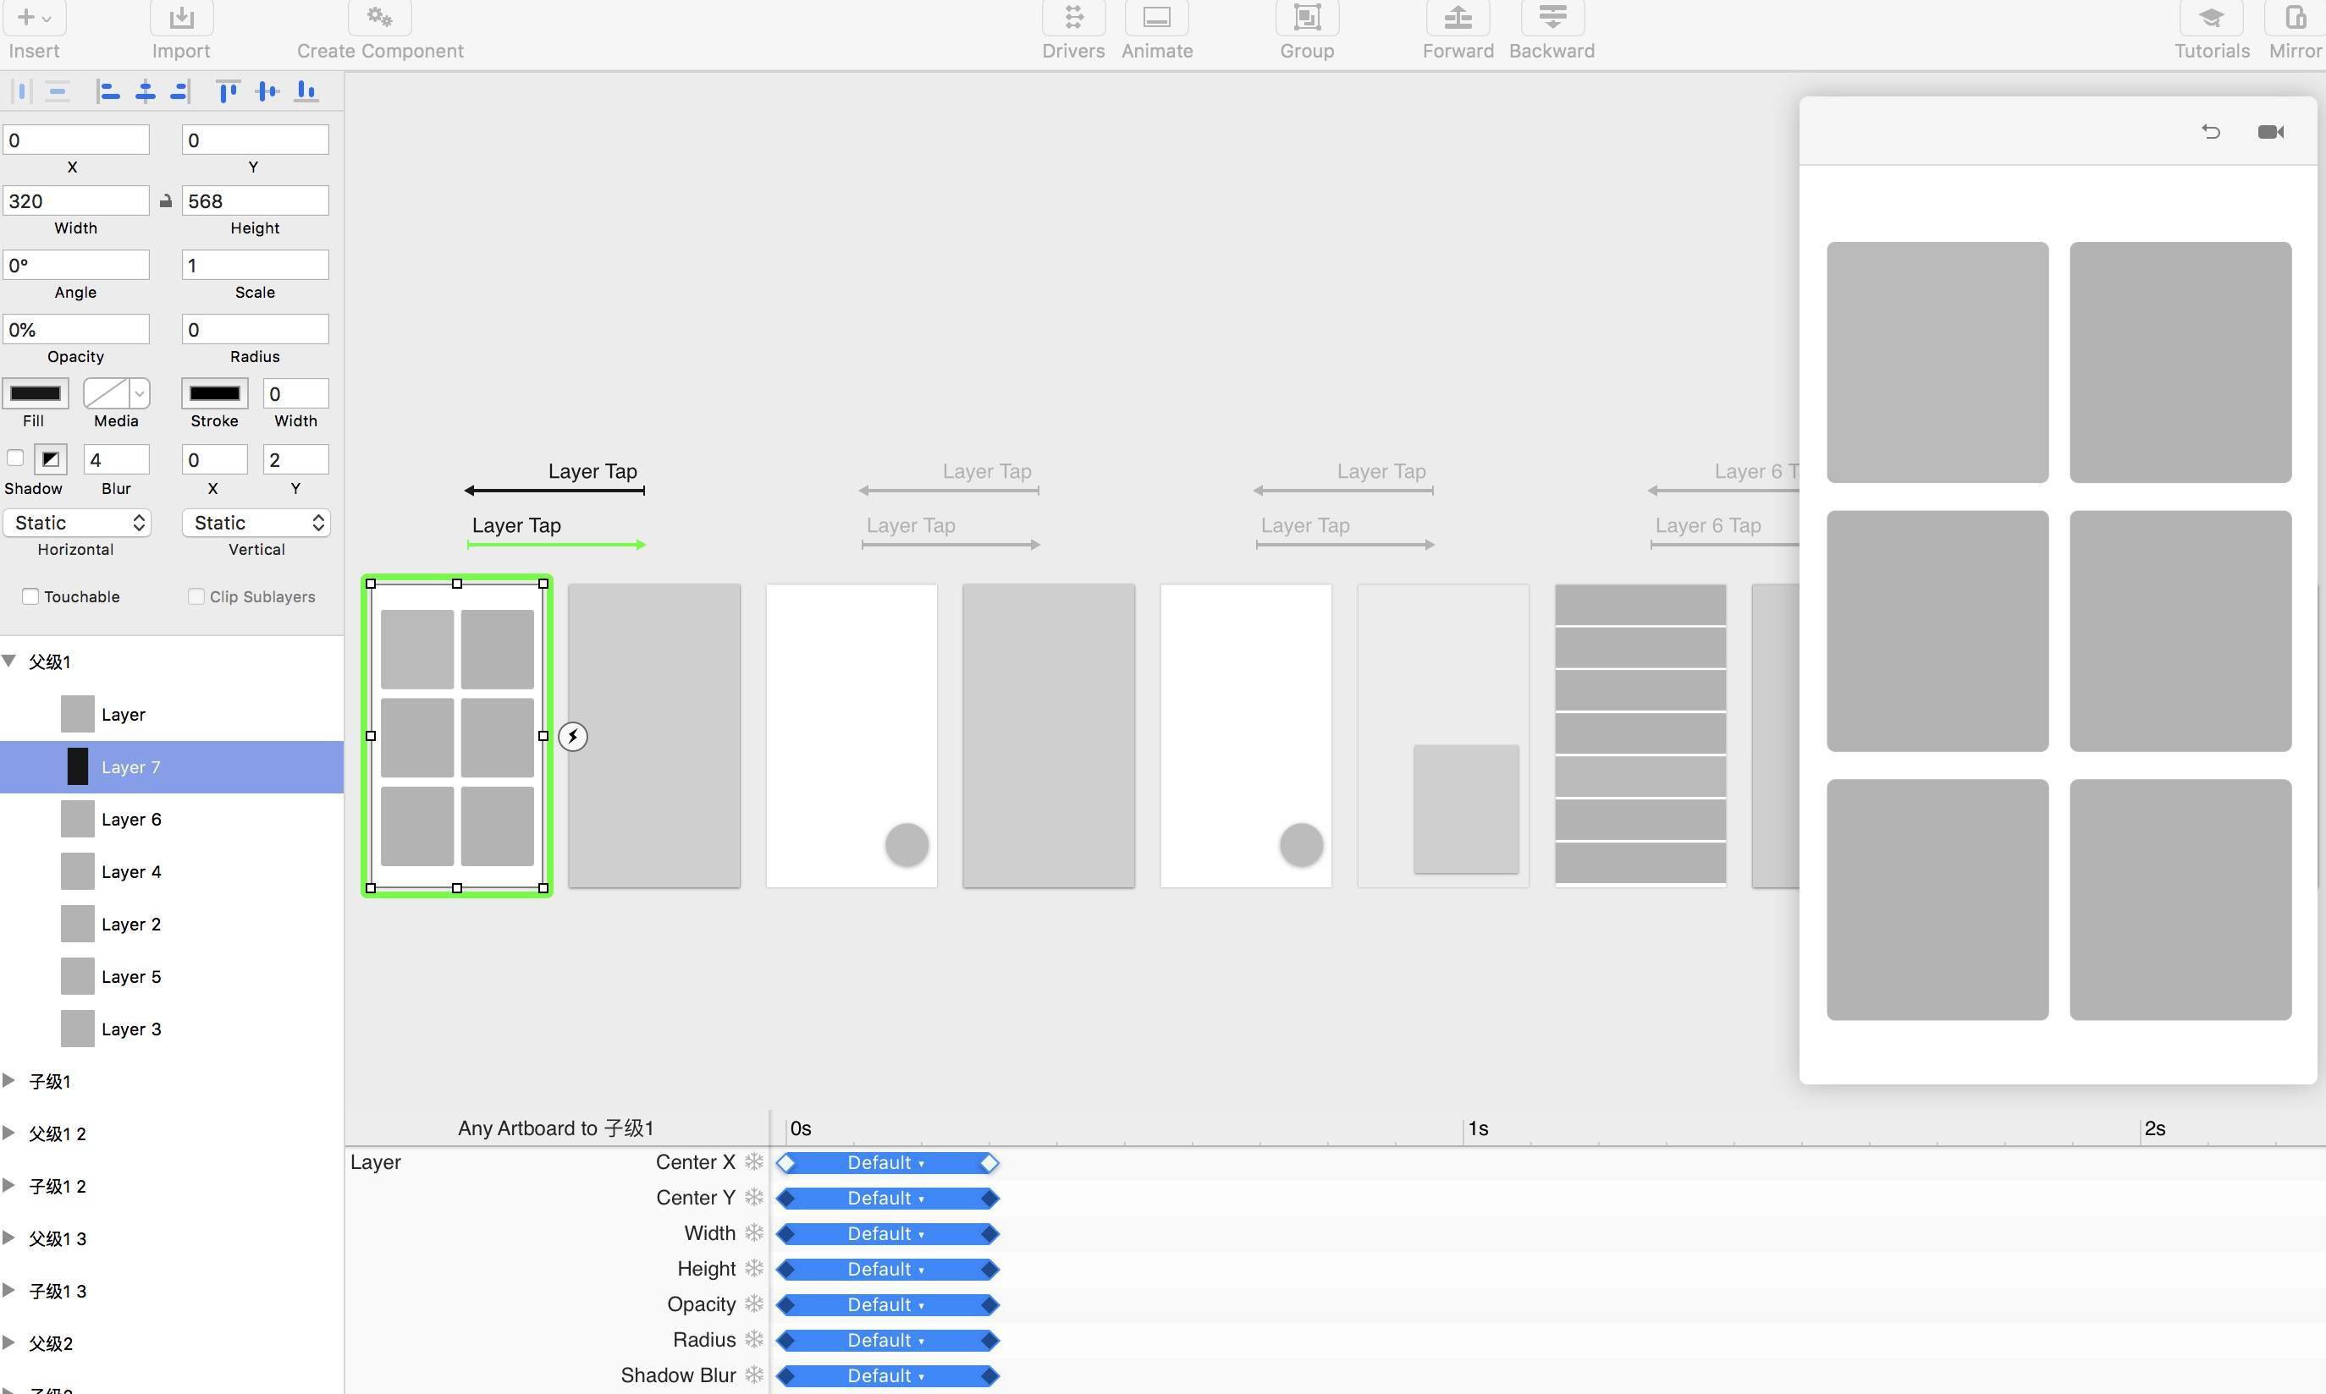
Task: Click the preview reset arrow icon
Action: point(2210,131)
